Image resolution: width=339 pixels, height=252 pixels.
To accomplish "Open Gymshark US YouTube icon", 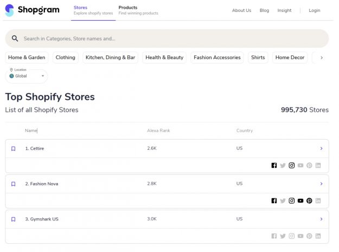I will tap(300, 236).
